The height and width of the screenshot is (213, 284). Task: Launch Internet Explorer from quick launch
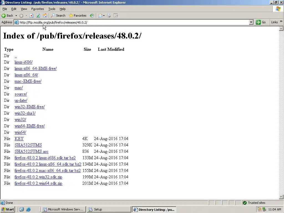point(29,209)
